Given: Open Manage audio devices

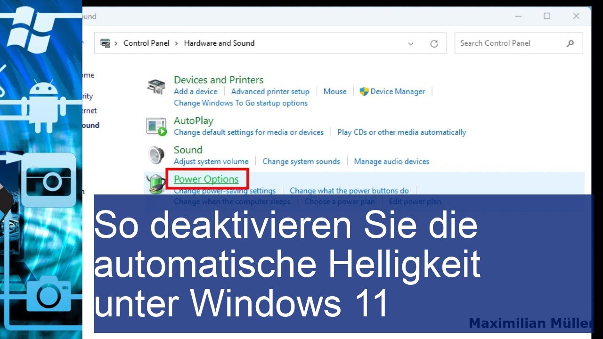Looking at the screenshot, I should tap(391, 161).
